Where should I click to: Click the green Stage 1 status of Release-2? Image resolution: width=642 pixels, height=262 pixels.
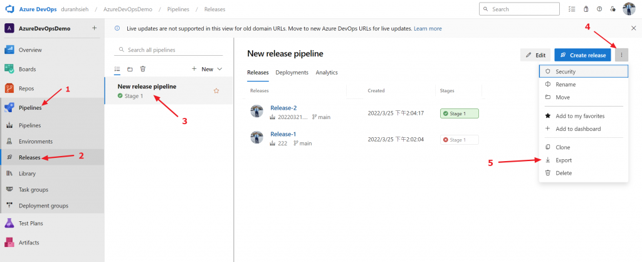[460, 113]
